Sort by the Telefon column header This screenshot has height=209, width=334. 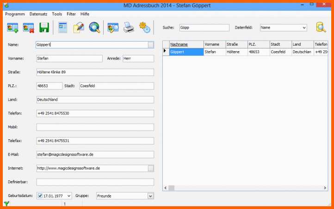(321, 44)
